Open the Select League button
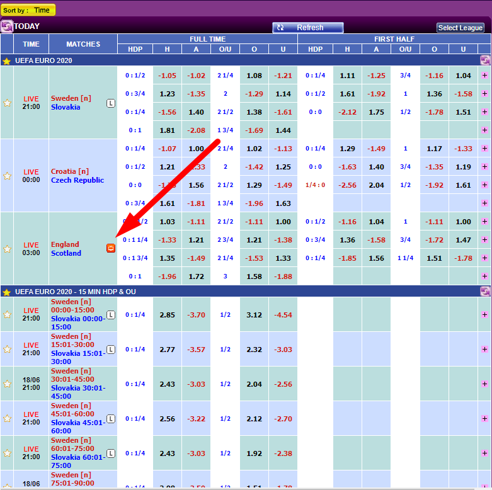 pos(461,28)
